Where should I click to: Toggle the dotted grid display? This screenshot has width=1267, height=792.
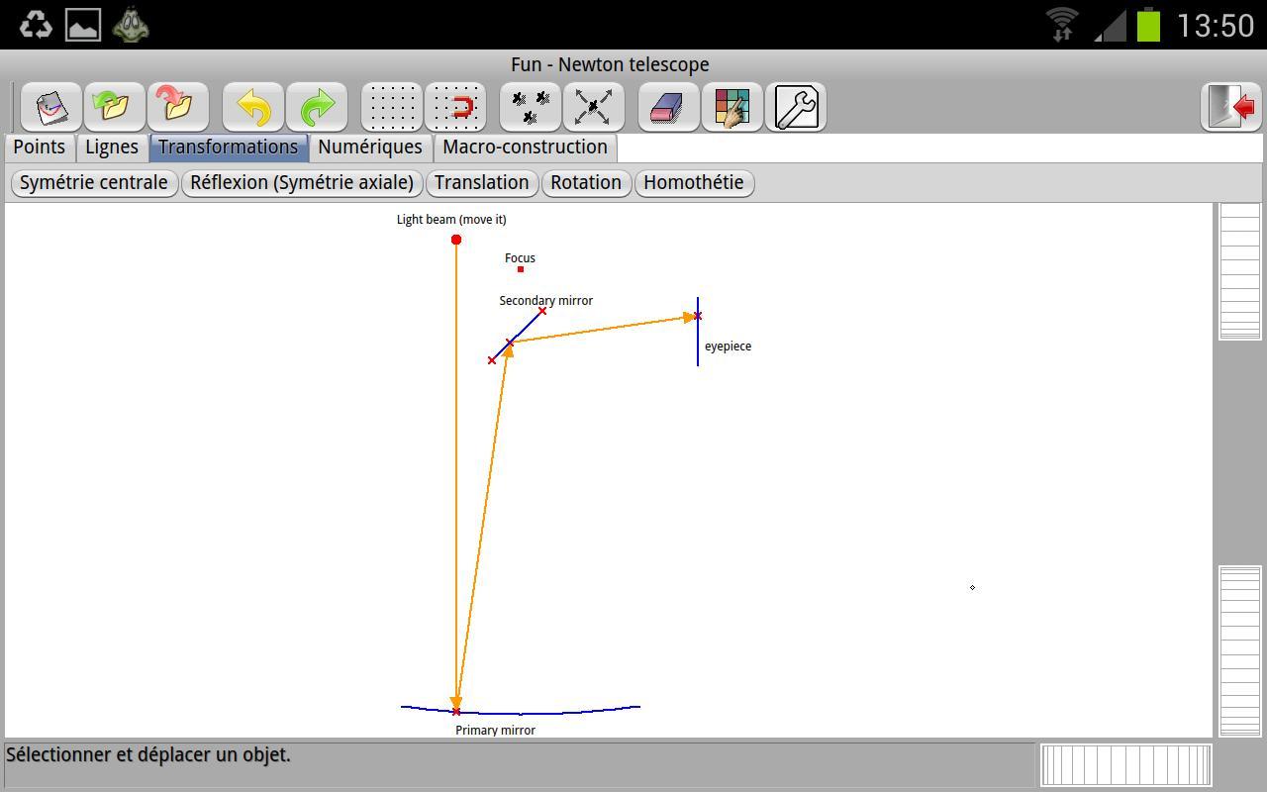392,107
